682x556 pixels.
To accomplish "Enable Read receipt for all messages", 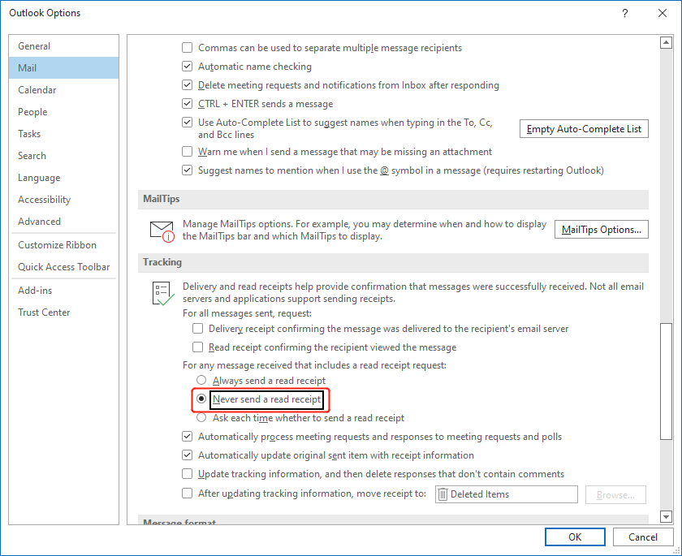I will tap(197, 347).
